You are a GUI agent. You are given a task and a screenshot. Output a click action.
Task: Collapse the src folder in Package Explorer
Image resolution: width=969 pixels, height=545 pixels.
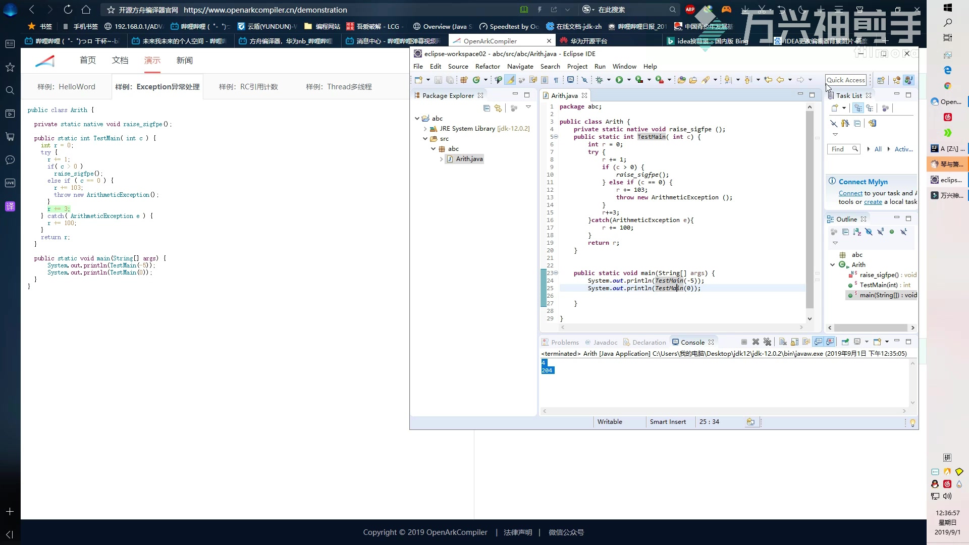425,139
